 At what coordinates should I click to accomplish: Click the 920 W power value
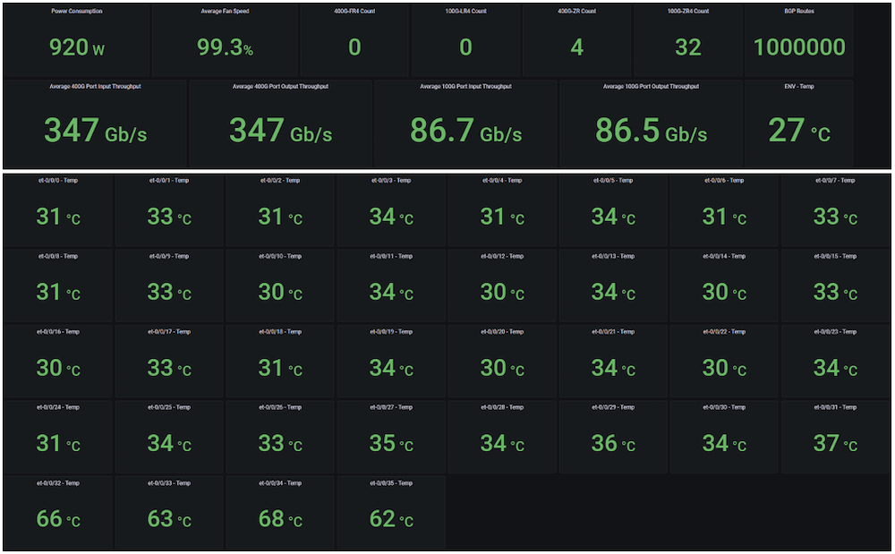coord(76,47)
